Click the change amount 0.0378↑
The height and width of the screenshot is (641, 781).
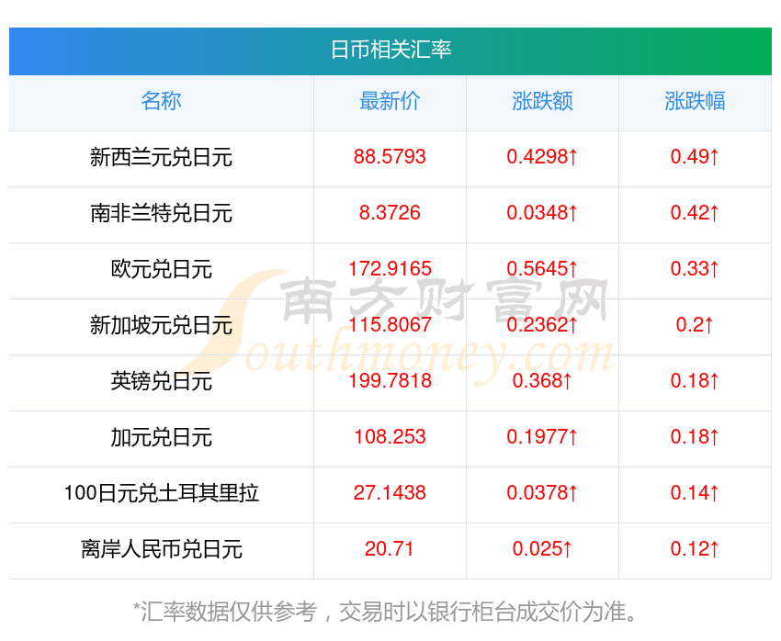[x=542, y=493]
